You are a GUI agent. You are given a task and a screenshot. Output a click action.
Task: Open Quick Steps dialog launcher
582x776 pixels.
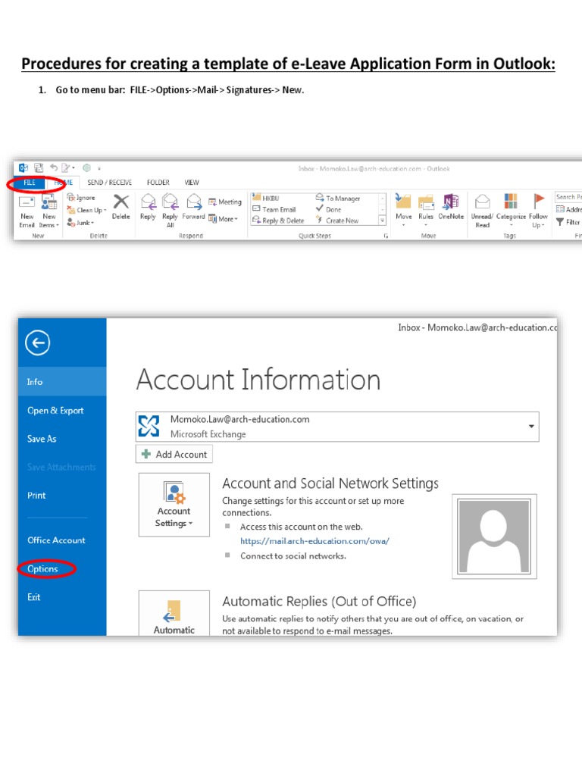(386, 236)
